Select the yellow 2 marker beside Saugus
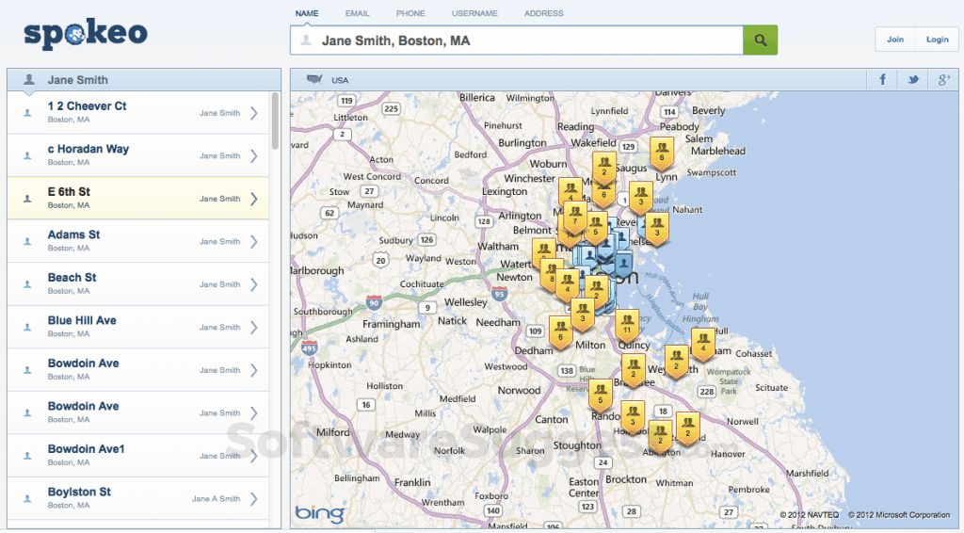Viewport: 964px width, 533px height. coord(603,168)
